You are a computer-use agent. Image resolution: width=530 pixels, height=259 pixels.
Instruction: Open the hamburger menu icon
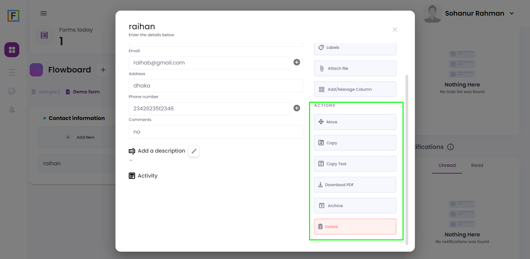[44, 13]
